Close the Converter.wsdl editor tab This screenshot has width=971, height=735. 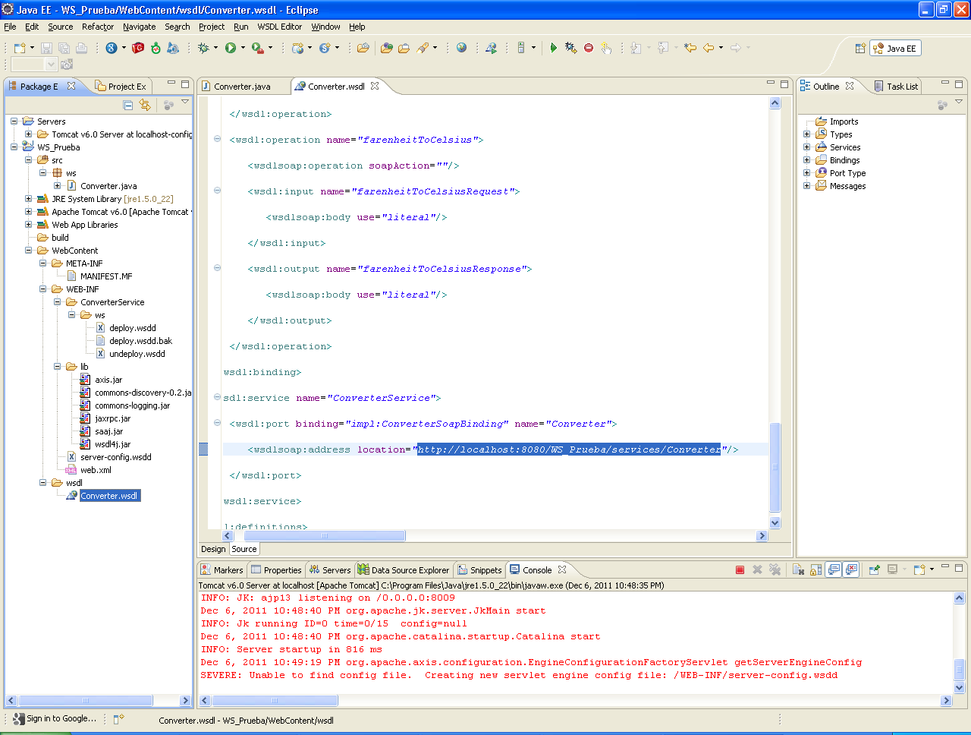pyautogui.click(x=375, y=86)
